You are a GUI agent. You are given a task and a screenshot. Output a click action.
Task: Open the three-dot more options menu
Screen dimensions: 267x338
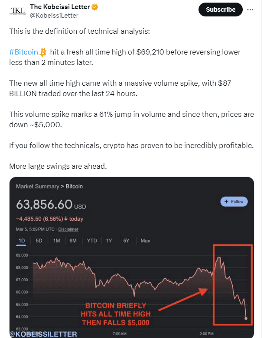coord(250,10)
